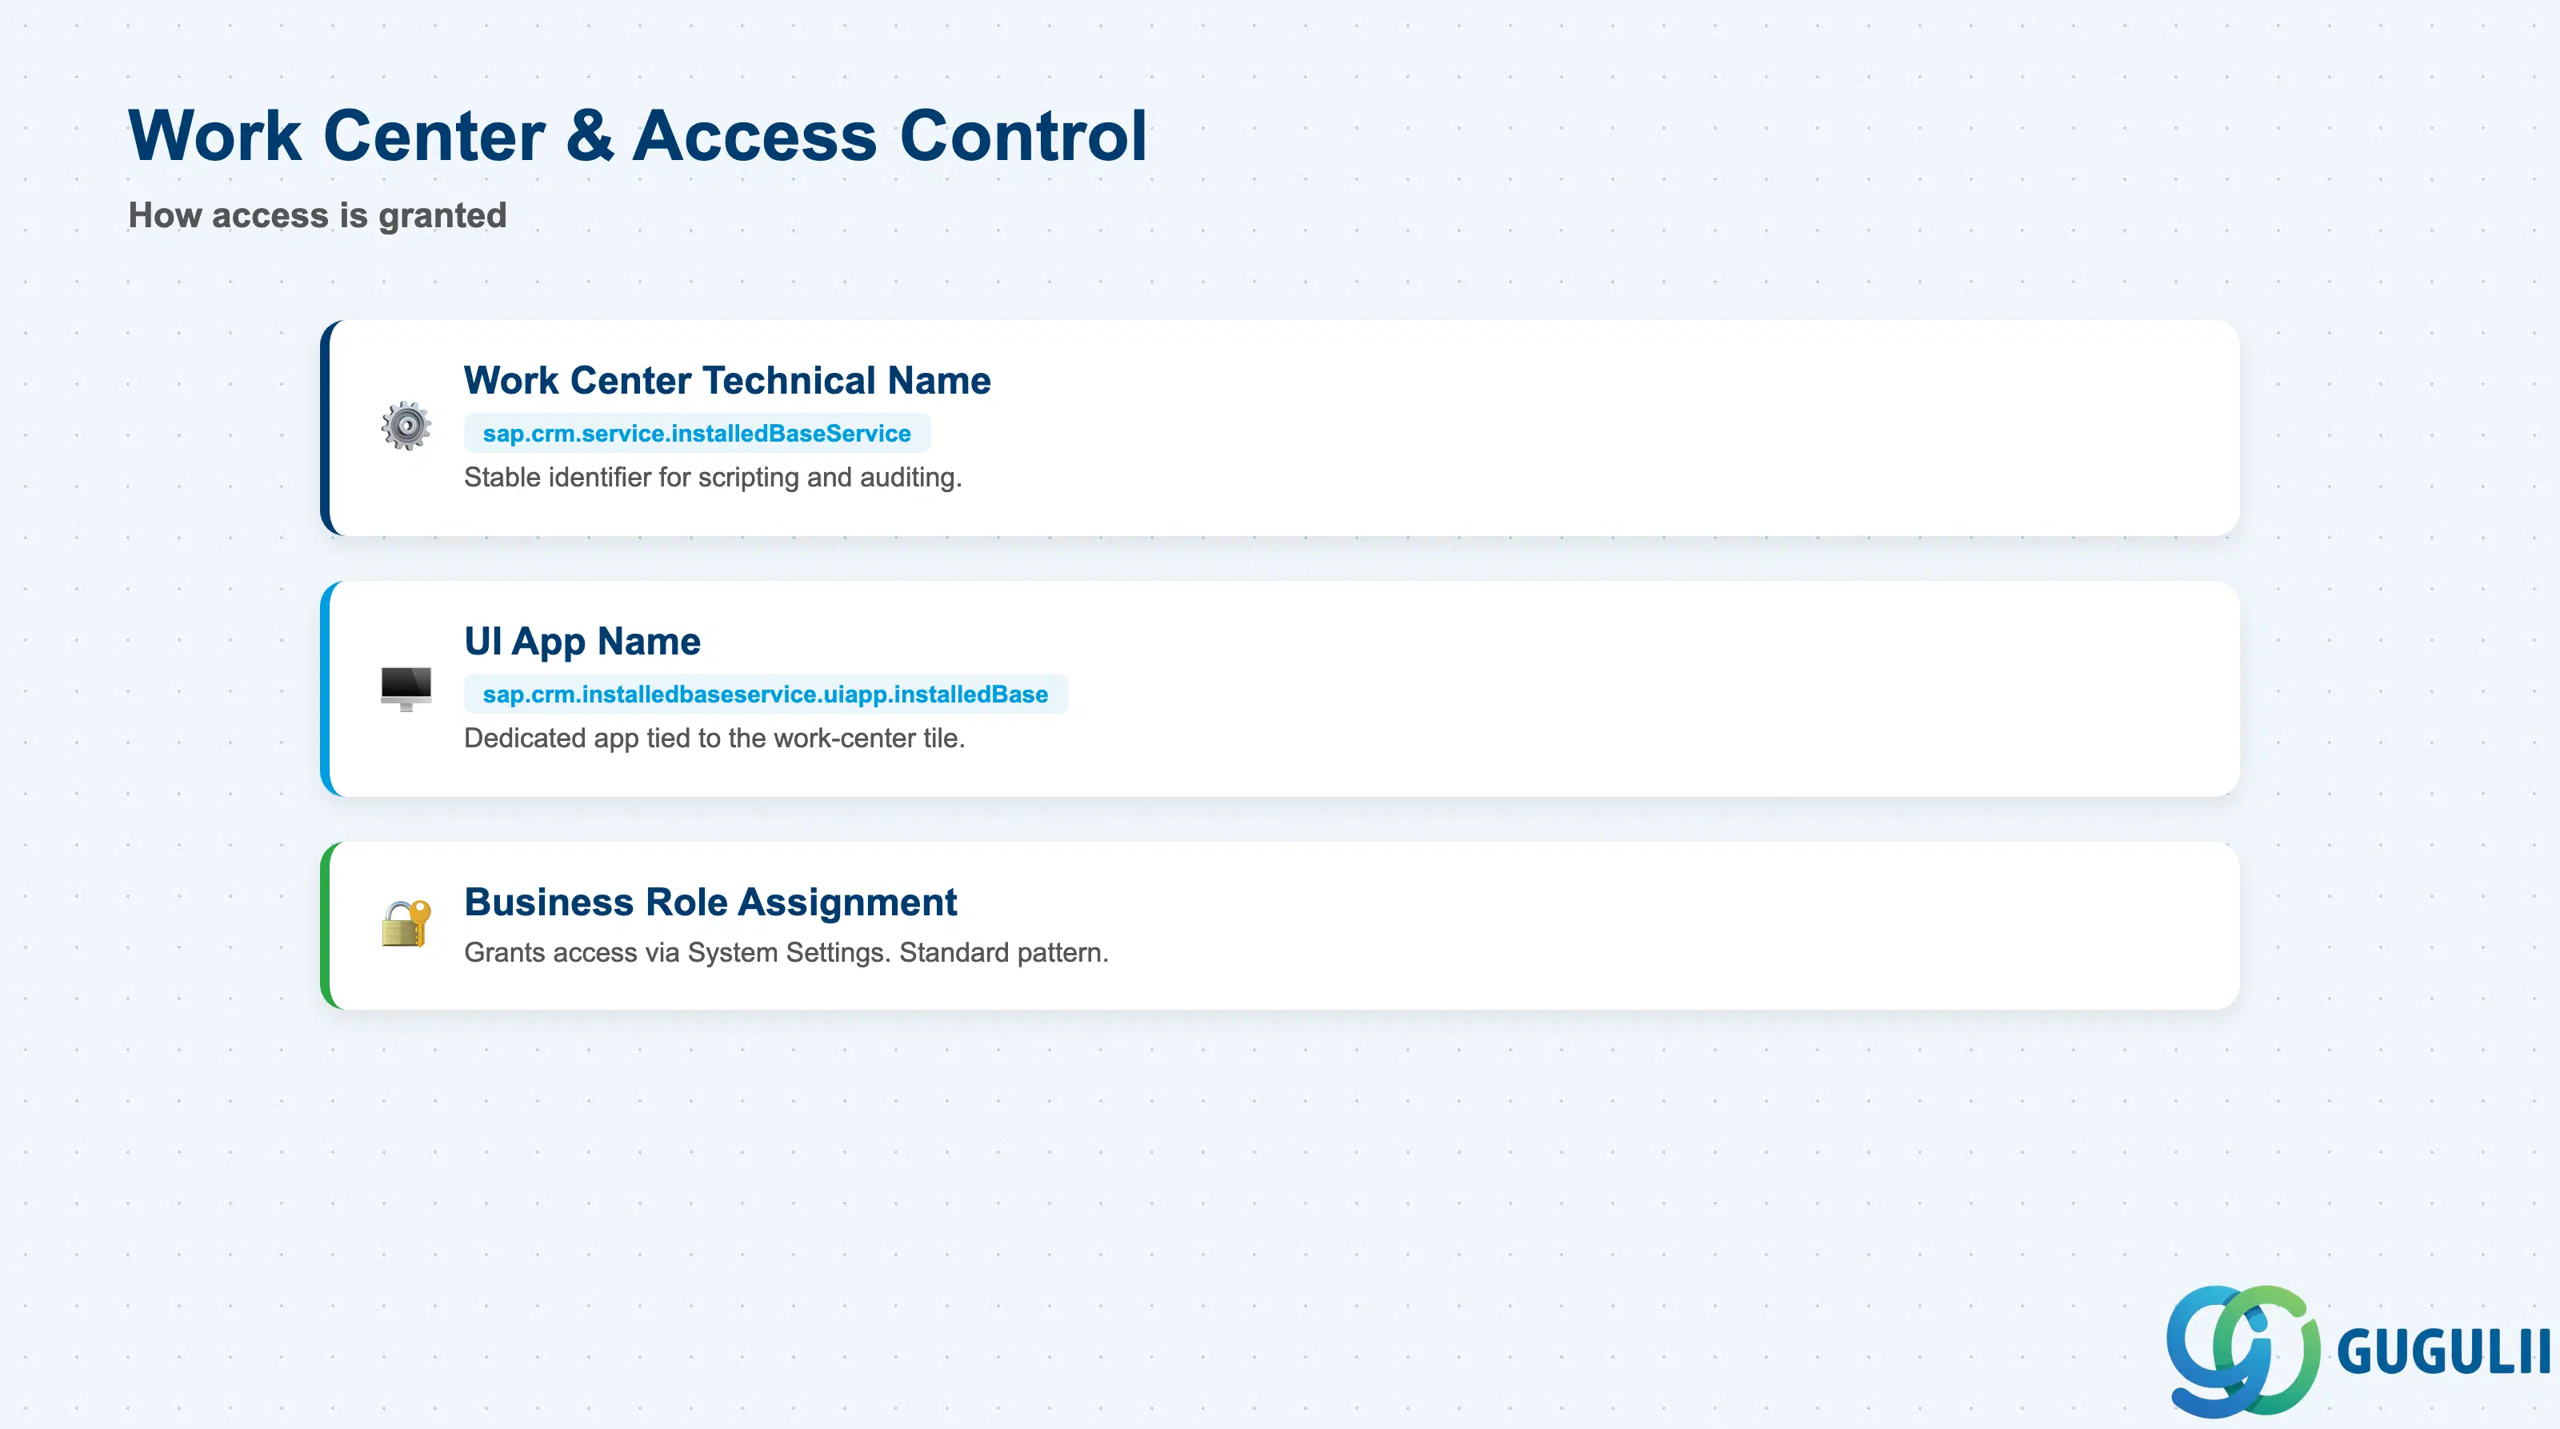This screenshot has height=1429, width=2560.
Task: Click the text 'Stable identifier for scripting and auditing.'
Action: 713,477
